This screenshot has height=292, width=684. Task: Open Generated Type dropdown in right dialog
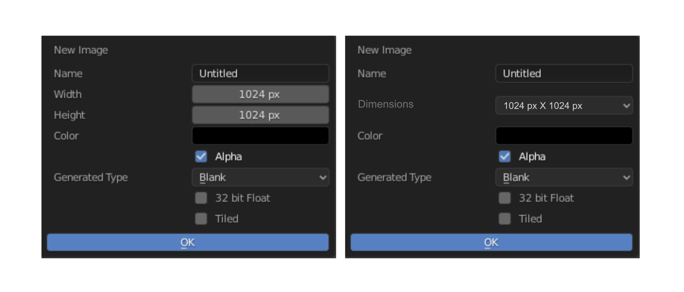[564, 177]
